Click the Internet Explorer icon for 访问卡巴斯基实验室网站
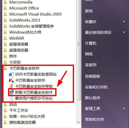 (x=11, y=74)
